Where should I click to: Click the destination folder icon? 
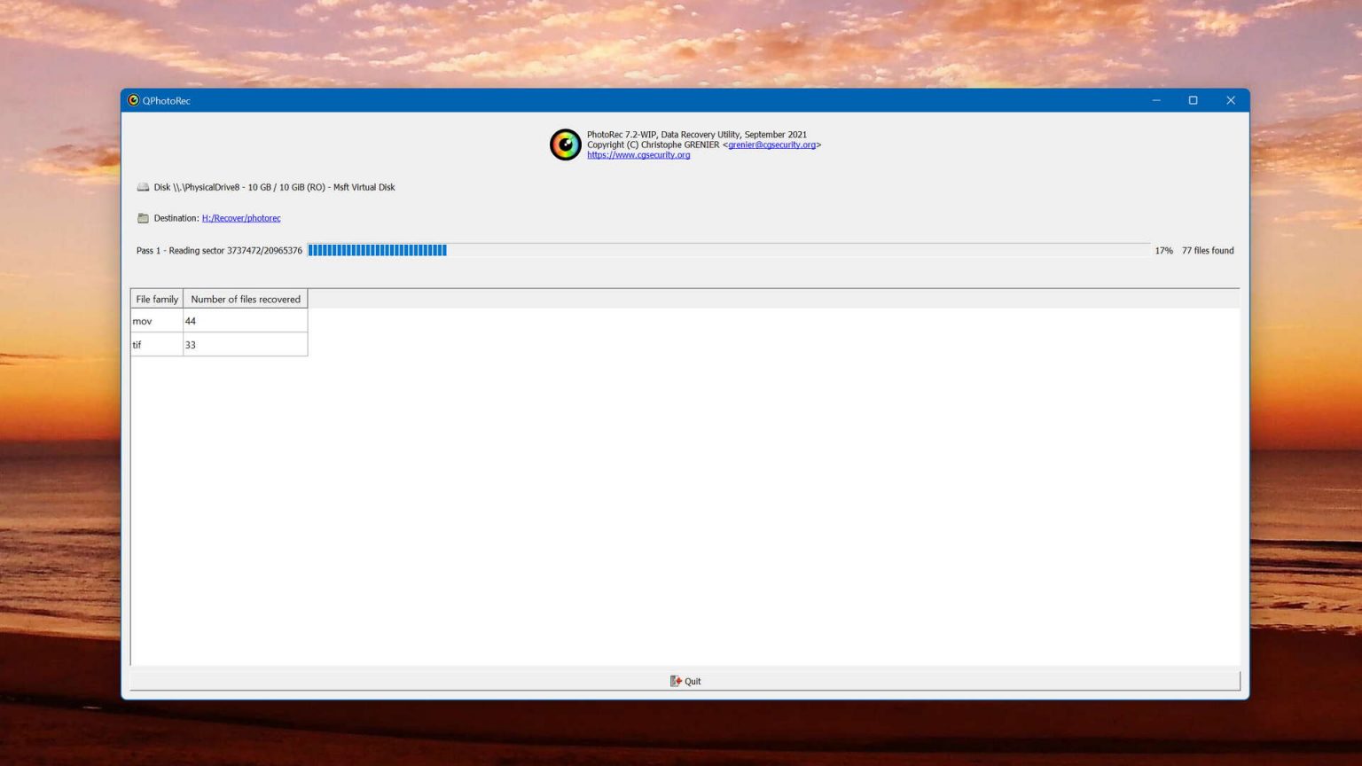pos(144,217)
